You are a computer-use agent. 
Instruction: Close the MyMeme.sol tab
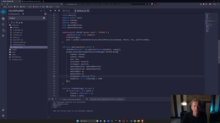tap(88, 11)
